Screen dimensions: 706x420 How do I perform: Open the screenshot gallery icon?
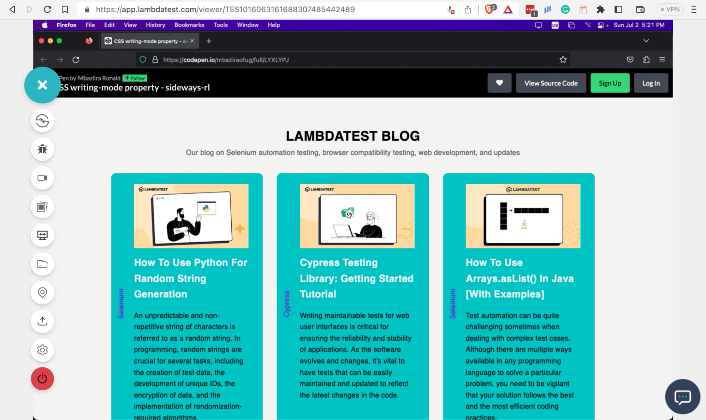(42, 207)
